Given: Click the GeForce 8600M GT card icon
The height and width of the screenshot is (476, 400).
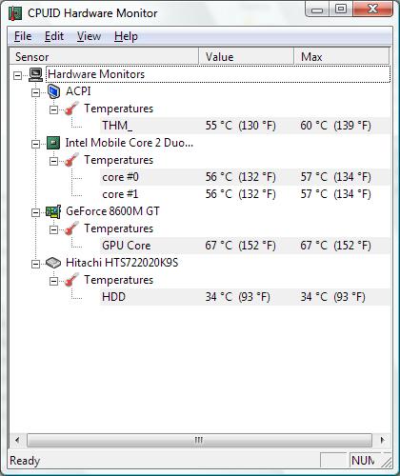Looking at the screenshot, I should click(53, 211).
